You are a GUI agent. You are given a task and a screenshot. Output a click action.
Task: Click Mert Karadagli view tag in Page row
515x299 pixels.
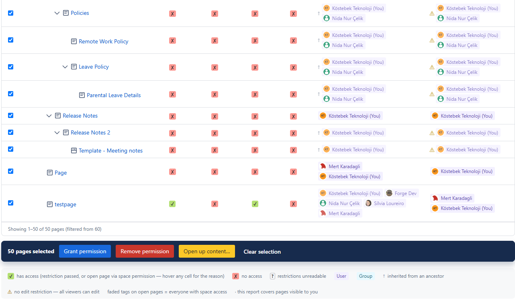(340, 166)
